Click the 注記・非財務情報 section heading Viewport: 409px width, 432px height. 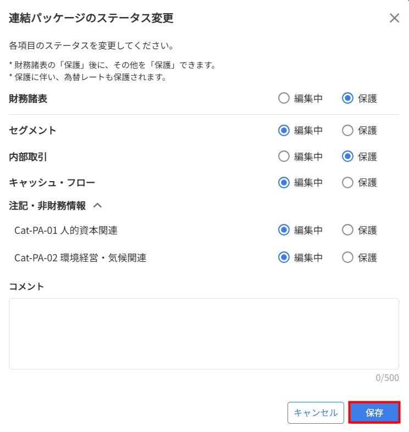(47, 206)
